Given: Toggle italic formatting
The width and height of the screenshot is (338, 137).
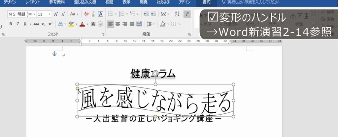Looking at the screenshot, I should (18, 24).
